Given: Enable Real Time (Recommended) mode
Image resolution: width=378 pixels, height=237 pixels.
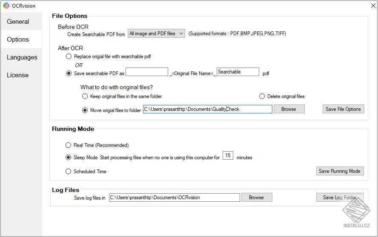Looking at the screenshot, I should coord(69,145).
